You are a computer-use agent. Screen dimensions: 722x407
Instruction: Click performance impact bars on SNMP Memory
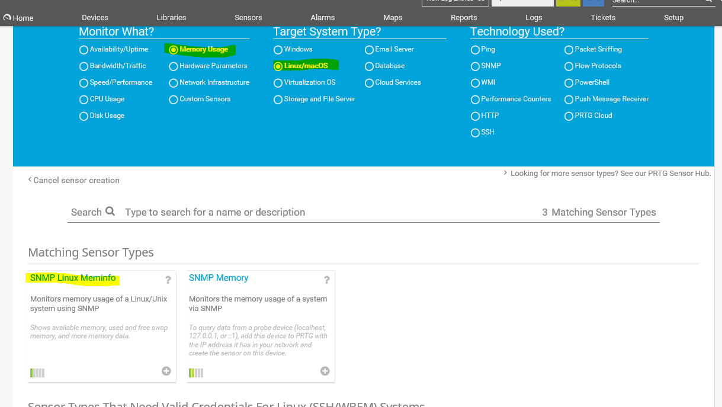[196, 373]
